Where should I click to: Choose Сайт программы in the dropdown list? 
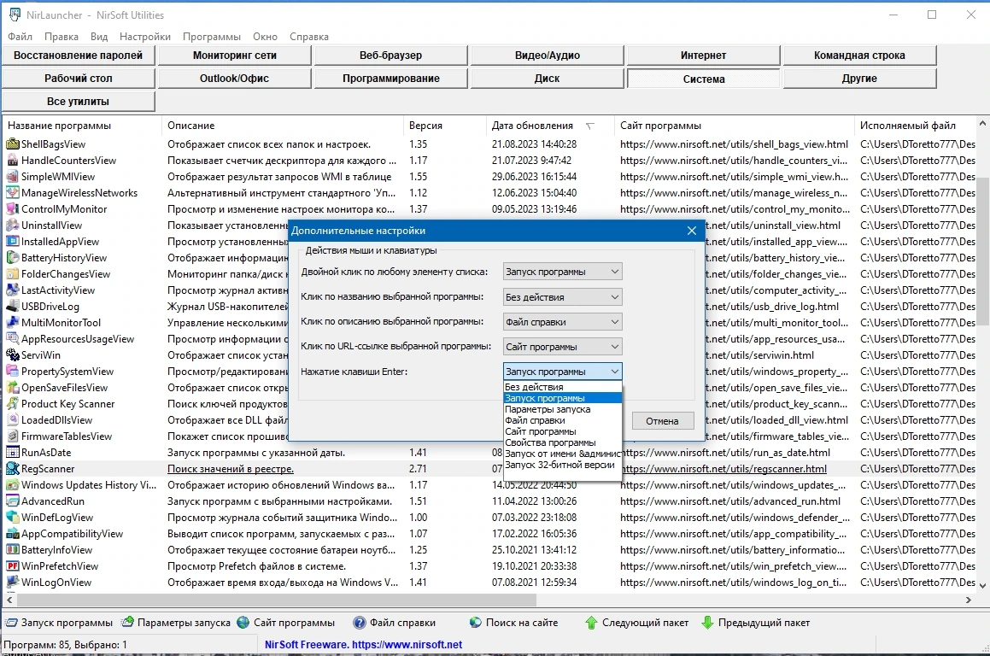click(x=563, y=432)
